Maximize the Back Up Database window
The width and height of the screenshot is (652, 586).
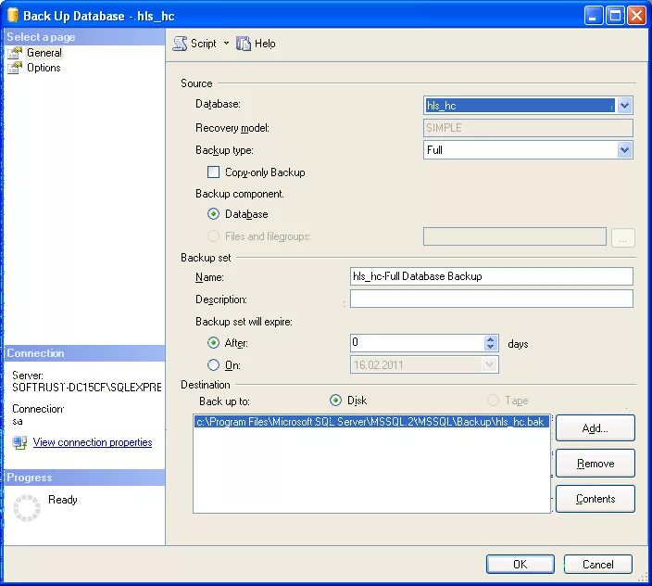click(x=615, y=16)
